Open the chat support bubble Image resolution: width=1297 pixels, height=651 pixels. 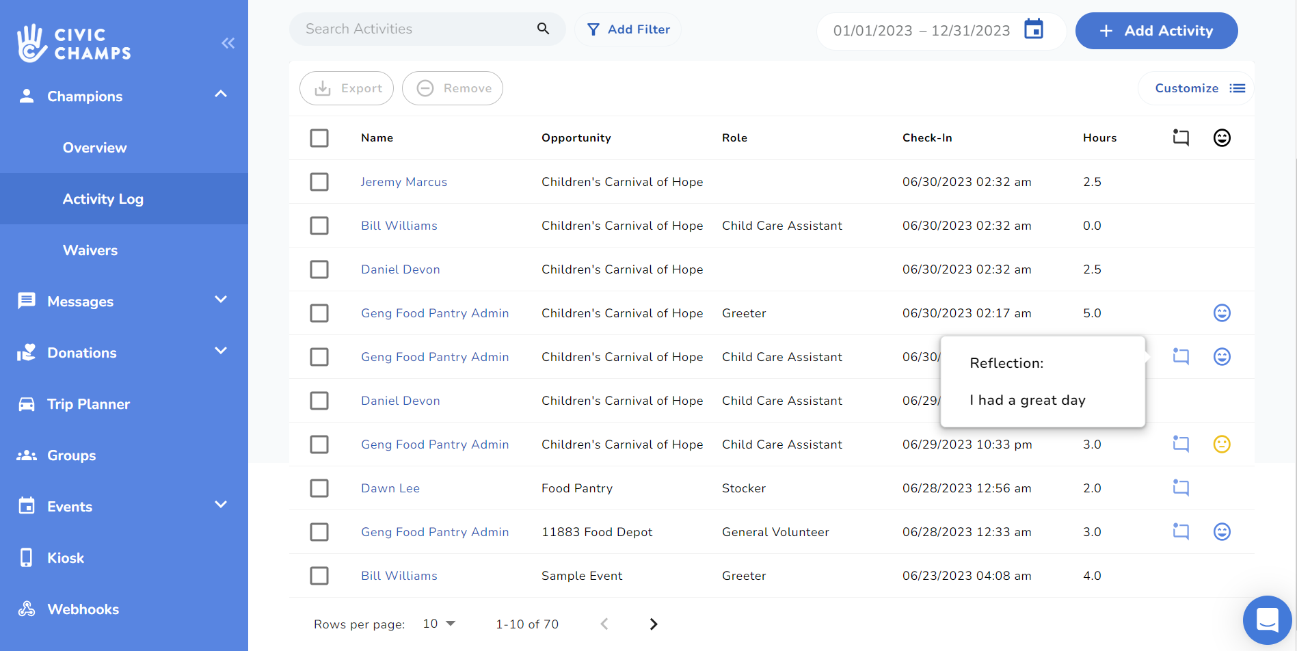pos(1266,620)
